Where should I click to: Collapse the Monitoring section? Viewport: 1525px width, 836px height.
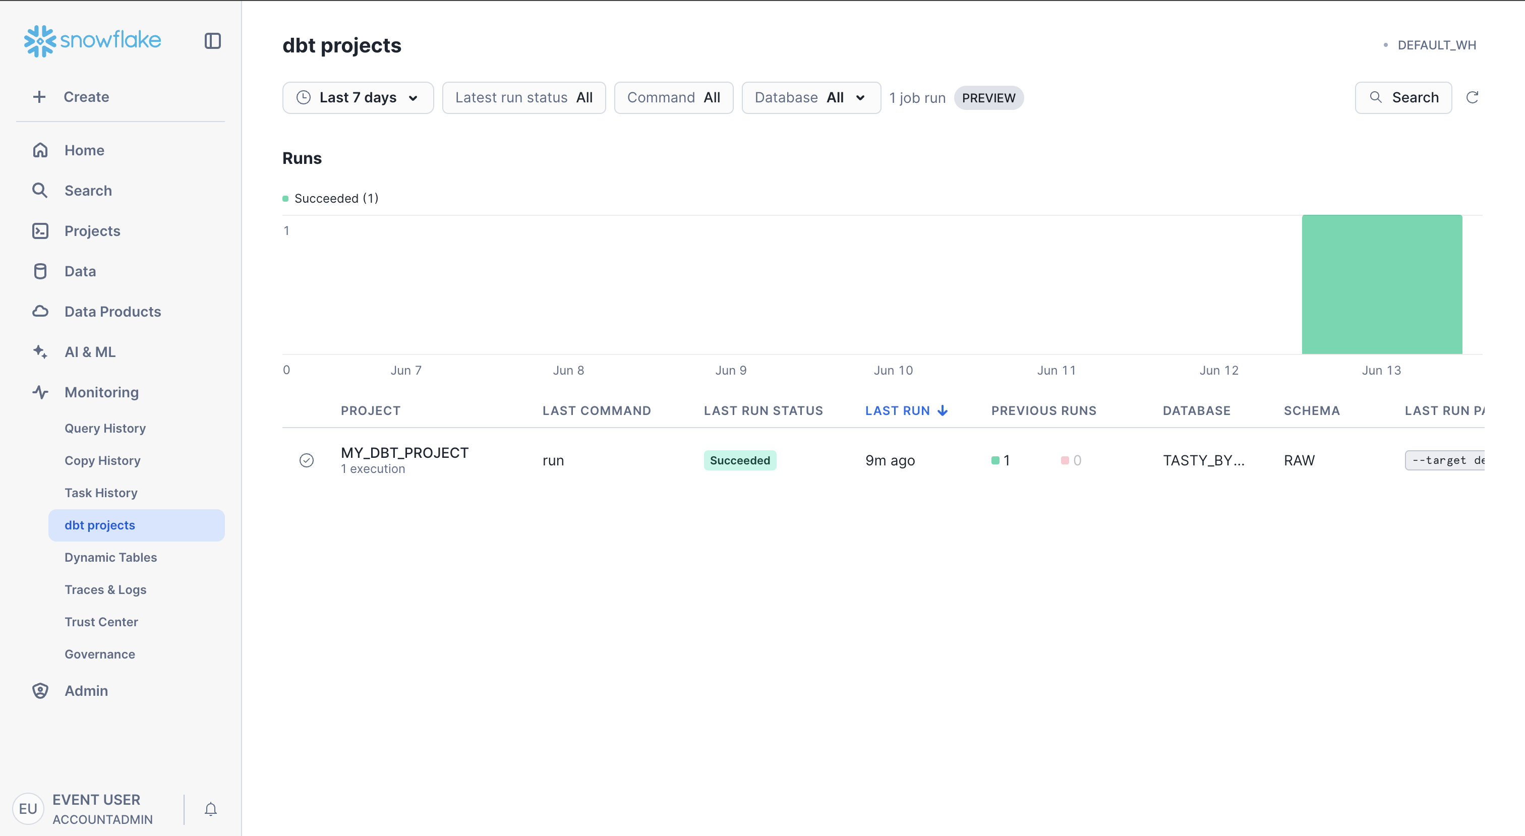pos(101,392)
